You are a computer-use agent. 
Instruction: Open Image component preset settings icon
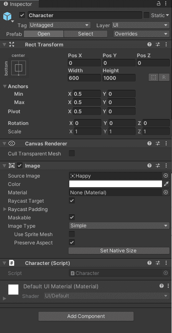pos(158,165)
